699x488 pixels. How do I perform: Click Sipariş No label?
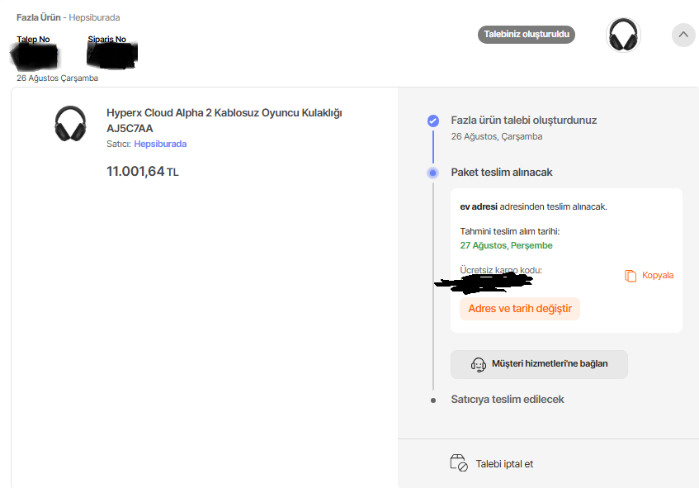pyautogui.click(x=107, y=40)
